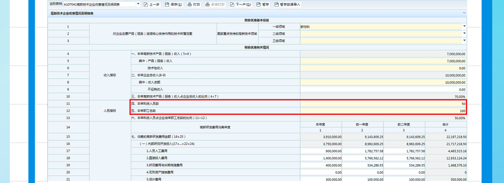Click the 打印 print button
The height and width of the screenshot is (183, 504).
tap(194, 5)
